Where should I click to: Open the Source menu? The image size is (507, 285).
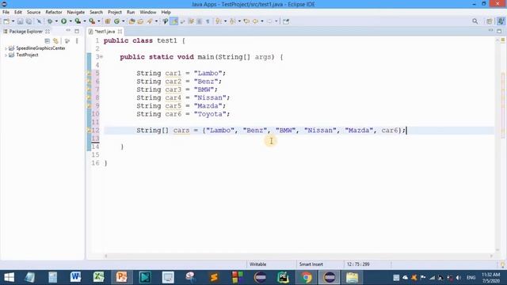[33, 13]
